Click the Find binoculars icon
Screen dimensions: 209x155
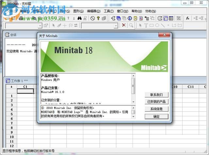80,18
